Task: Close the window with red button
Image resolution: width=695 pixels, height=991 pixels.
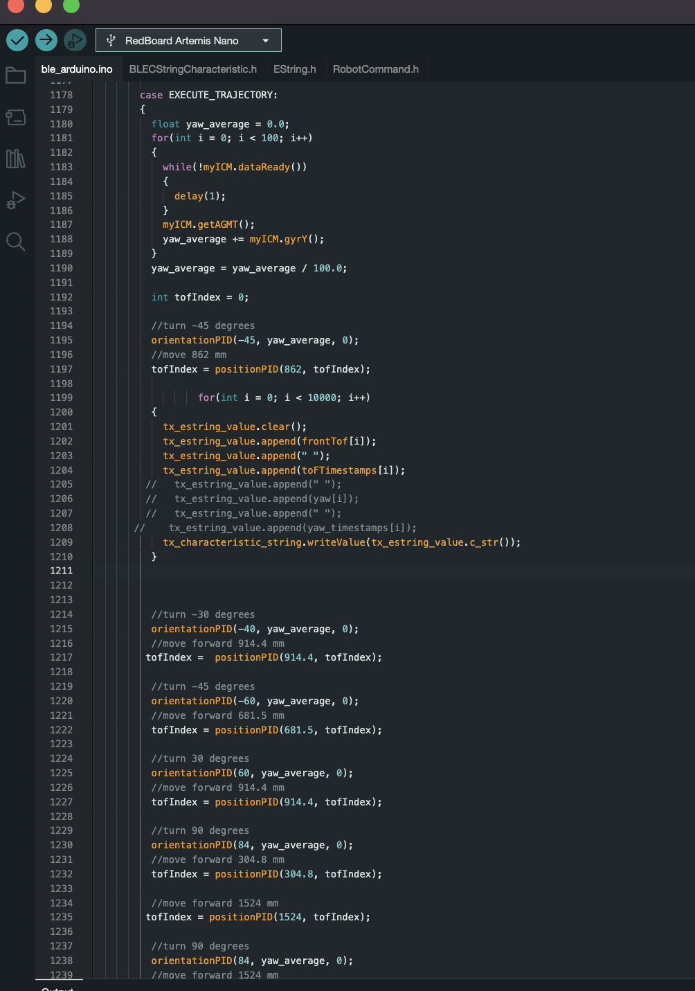Action: pyautogui.click(x=16, y=4)
